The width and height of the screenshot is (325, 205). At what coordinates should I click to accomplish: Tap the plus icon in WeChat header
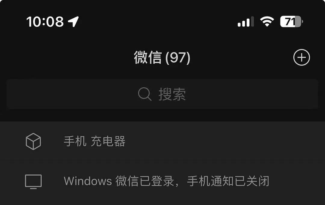pos(302,57)
